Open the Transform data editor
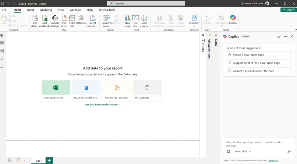Image resolution: width=297 pixels, height=164 pixels. pos(106,21)
